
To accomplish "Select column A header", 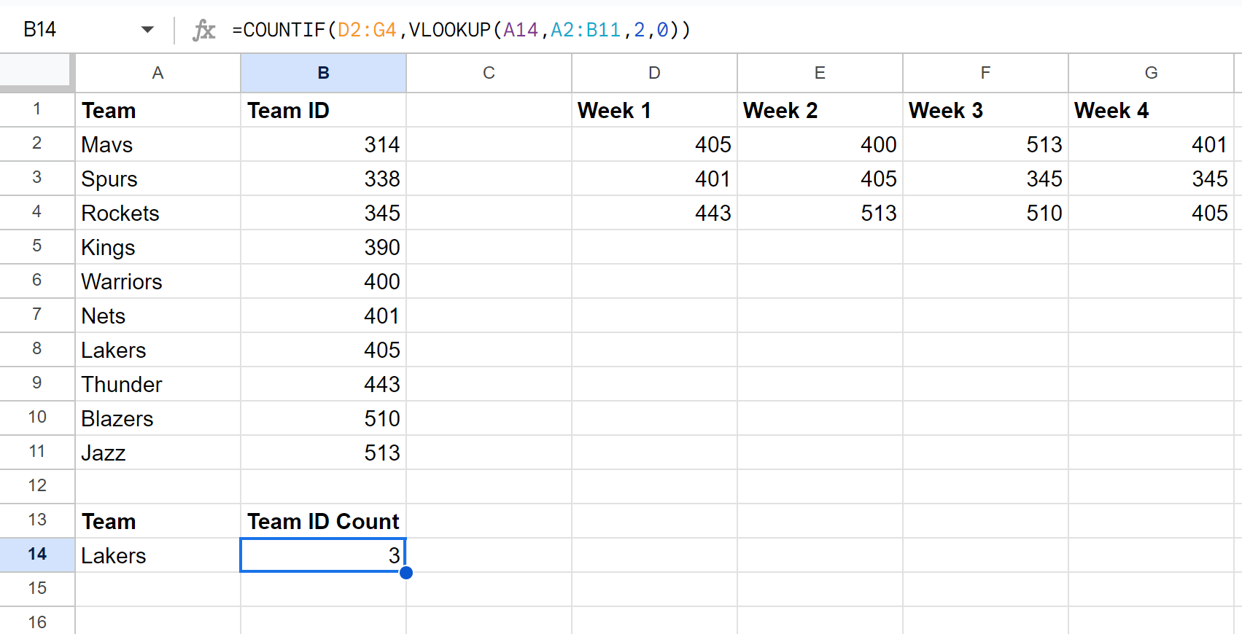I will coord(158,73).
